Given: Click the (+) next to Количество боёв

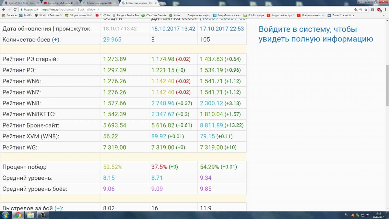Looking at the screenshot, I should coord(56,40).
